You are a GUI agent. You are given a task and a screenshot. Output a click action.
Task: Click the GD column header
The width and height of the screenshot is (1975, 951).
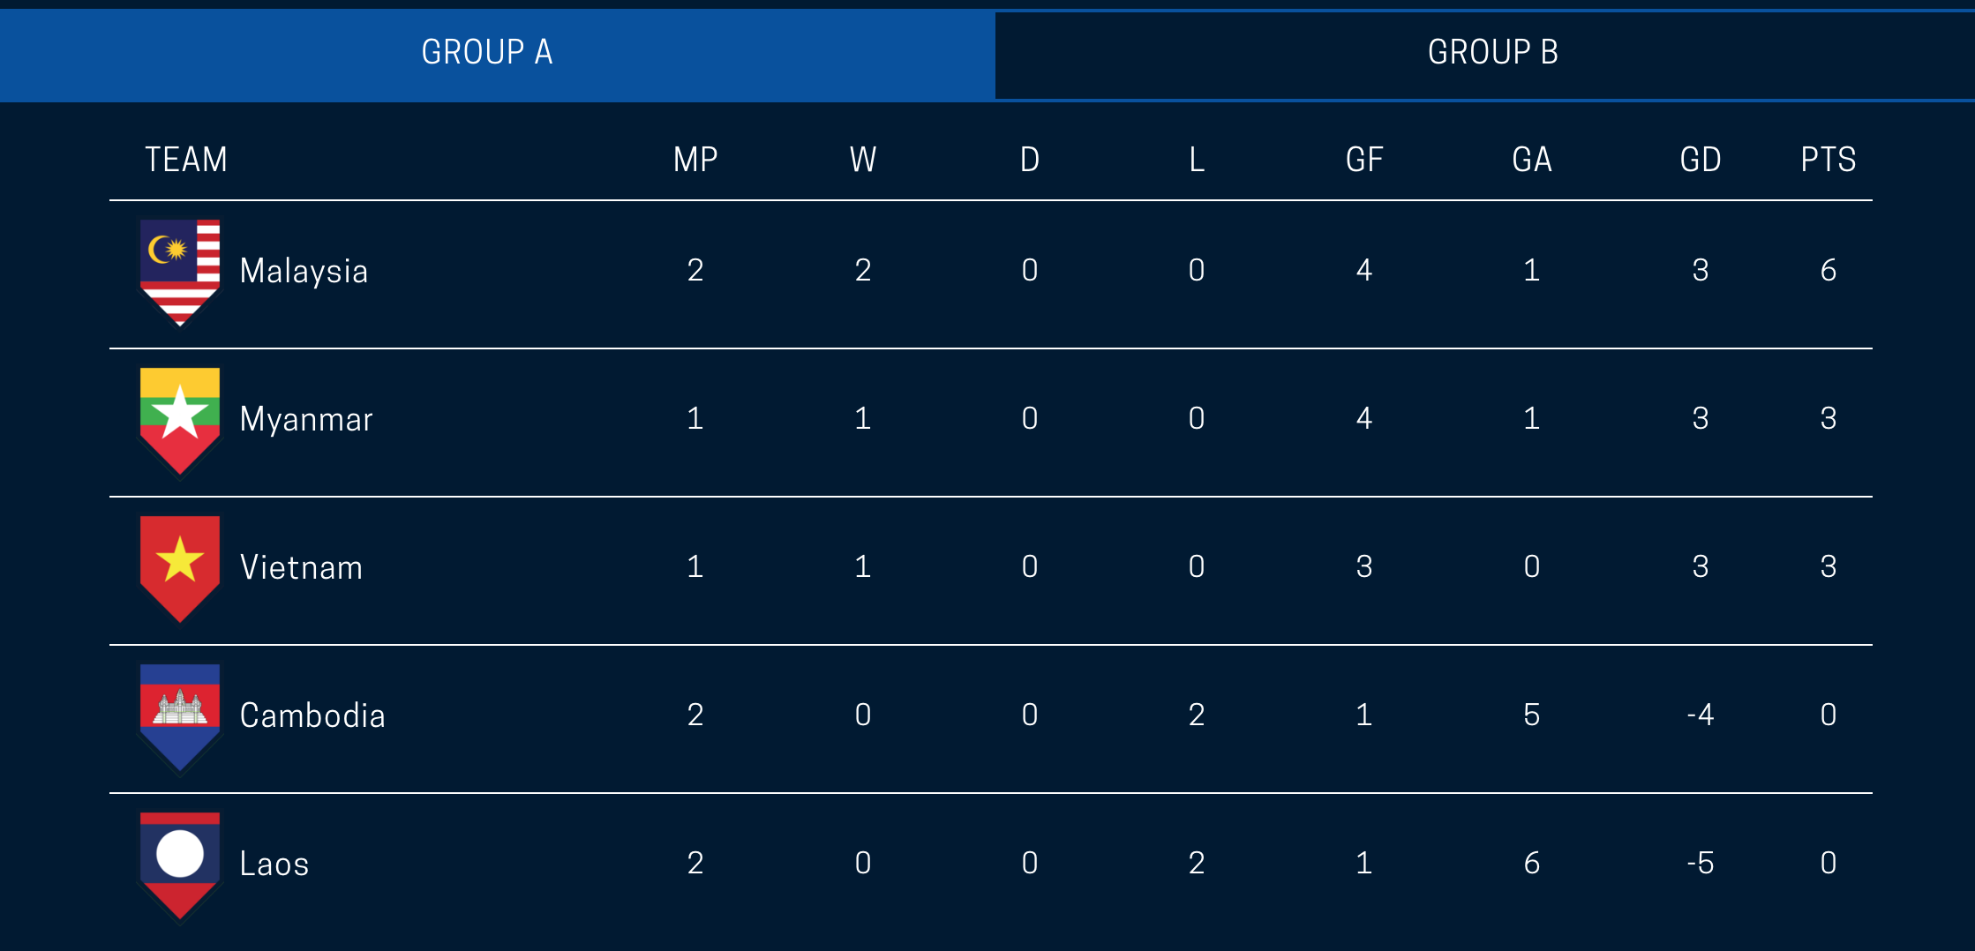[1700, 160]
